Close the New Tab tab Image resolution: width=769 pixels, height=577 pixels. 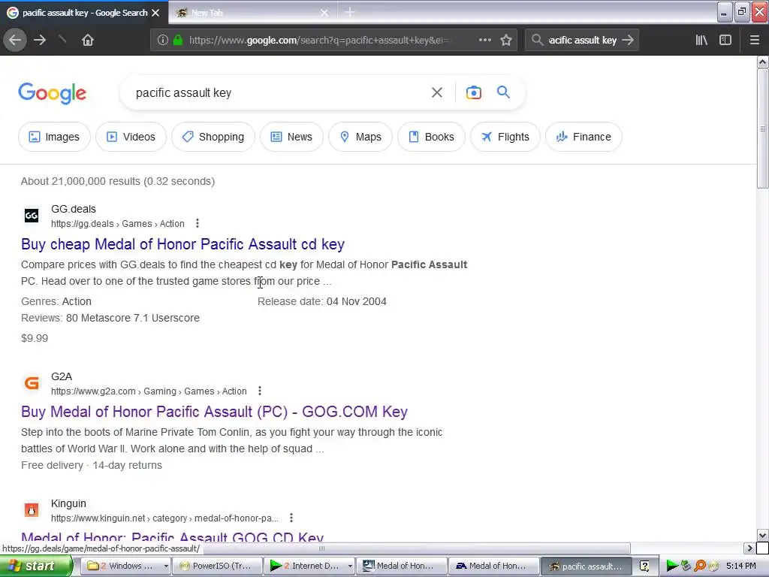point(324,13)
